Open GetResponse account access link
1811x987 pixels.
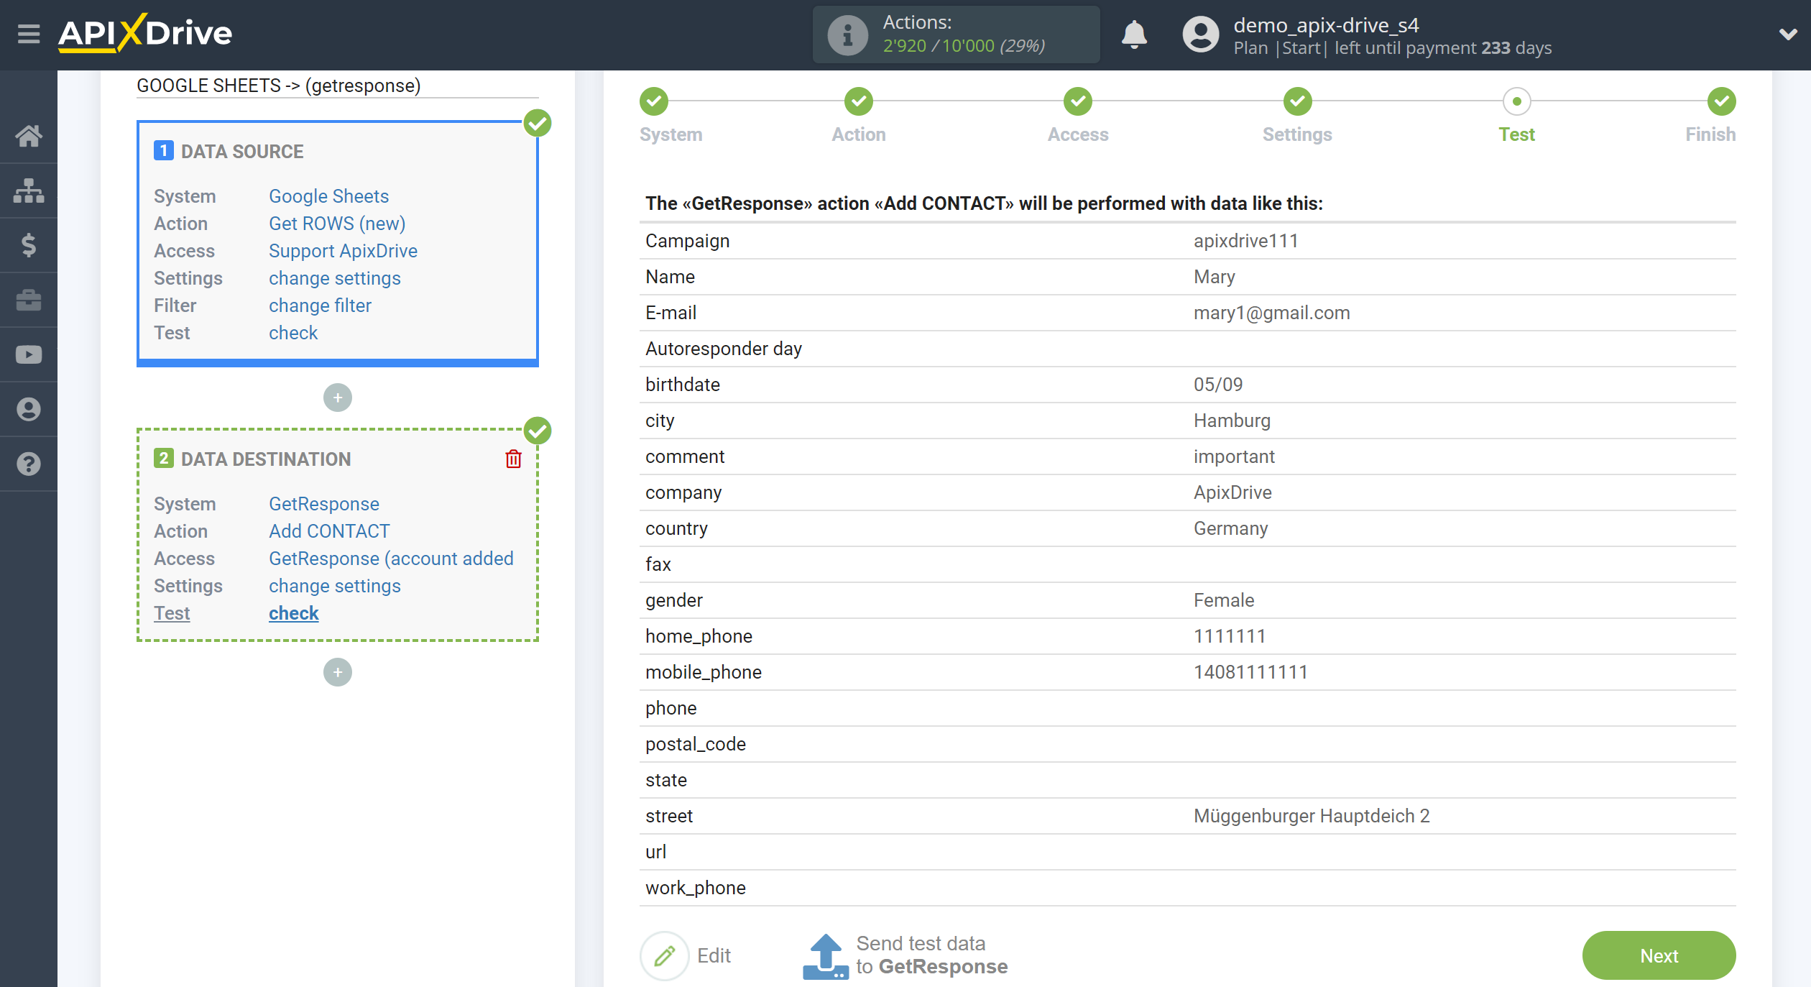[x=391, y=559]
